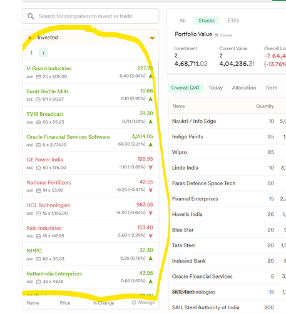Select watchlist page 1 button
The height and width of the screenshot is (313, 286).
31,53
